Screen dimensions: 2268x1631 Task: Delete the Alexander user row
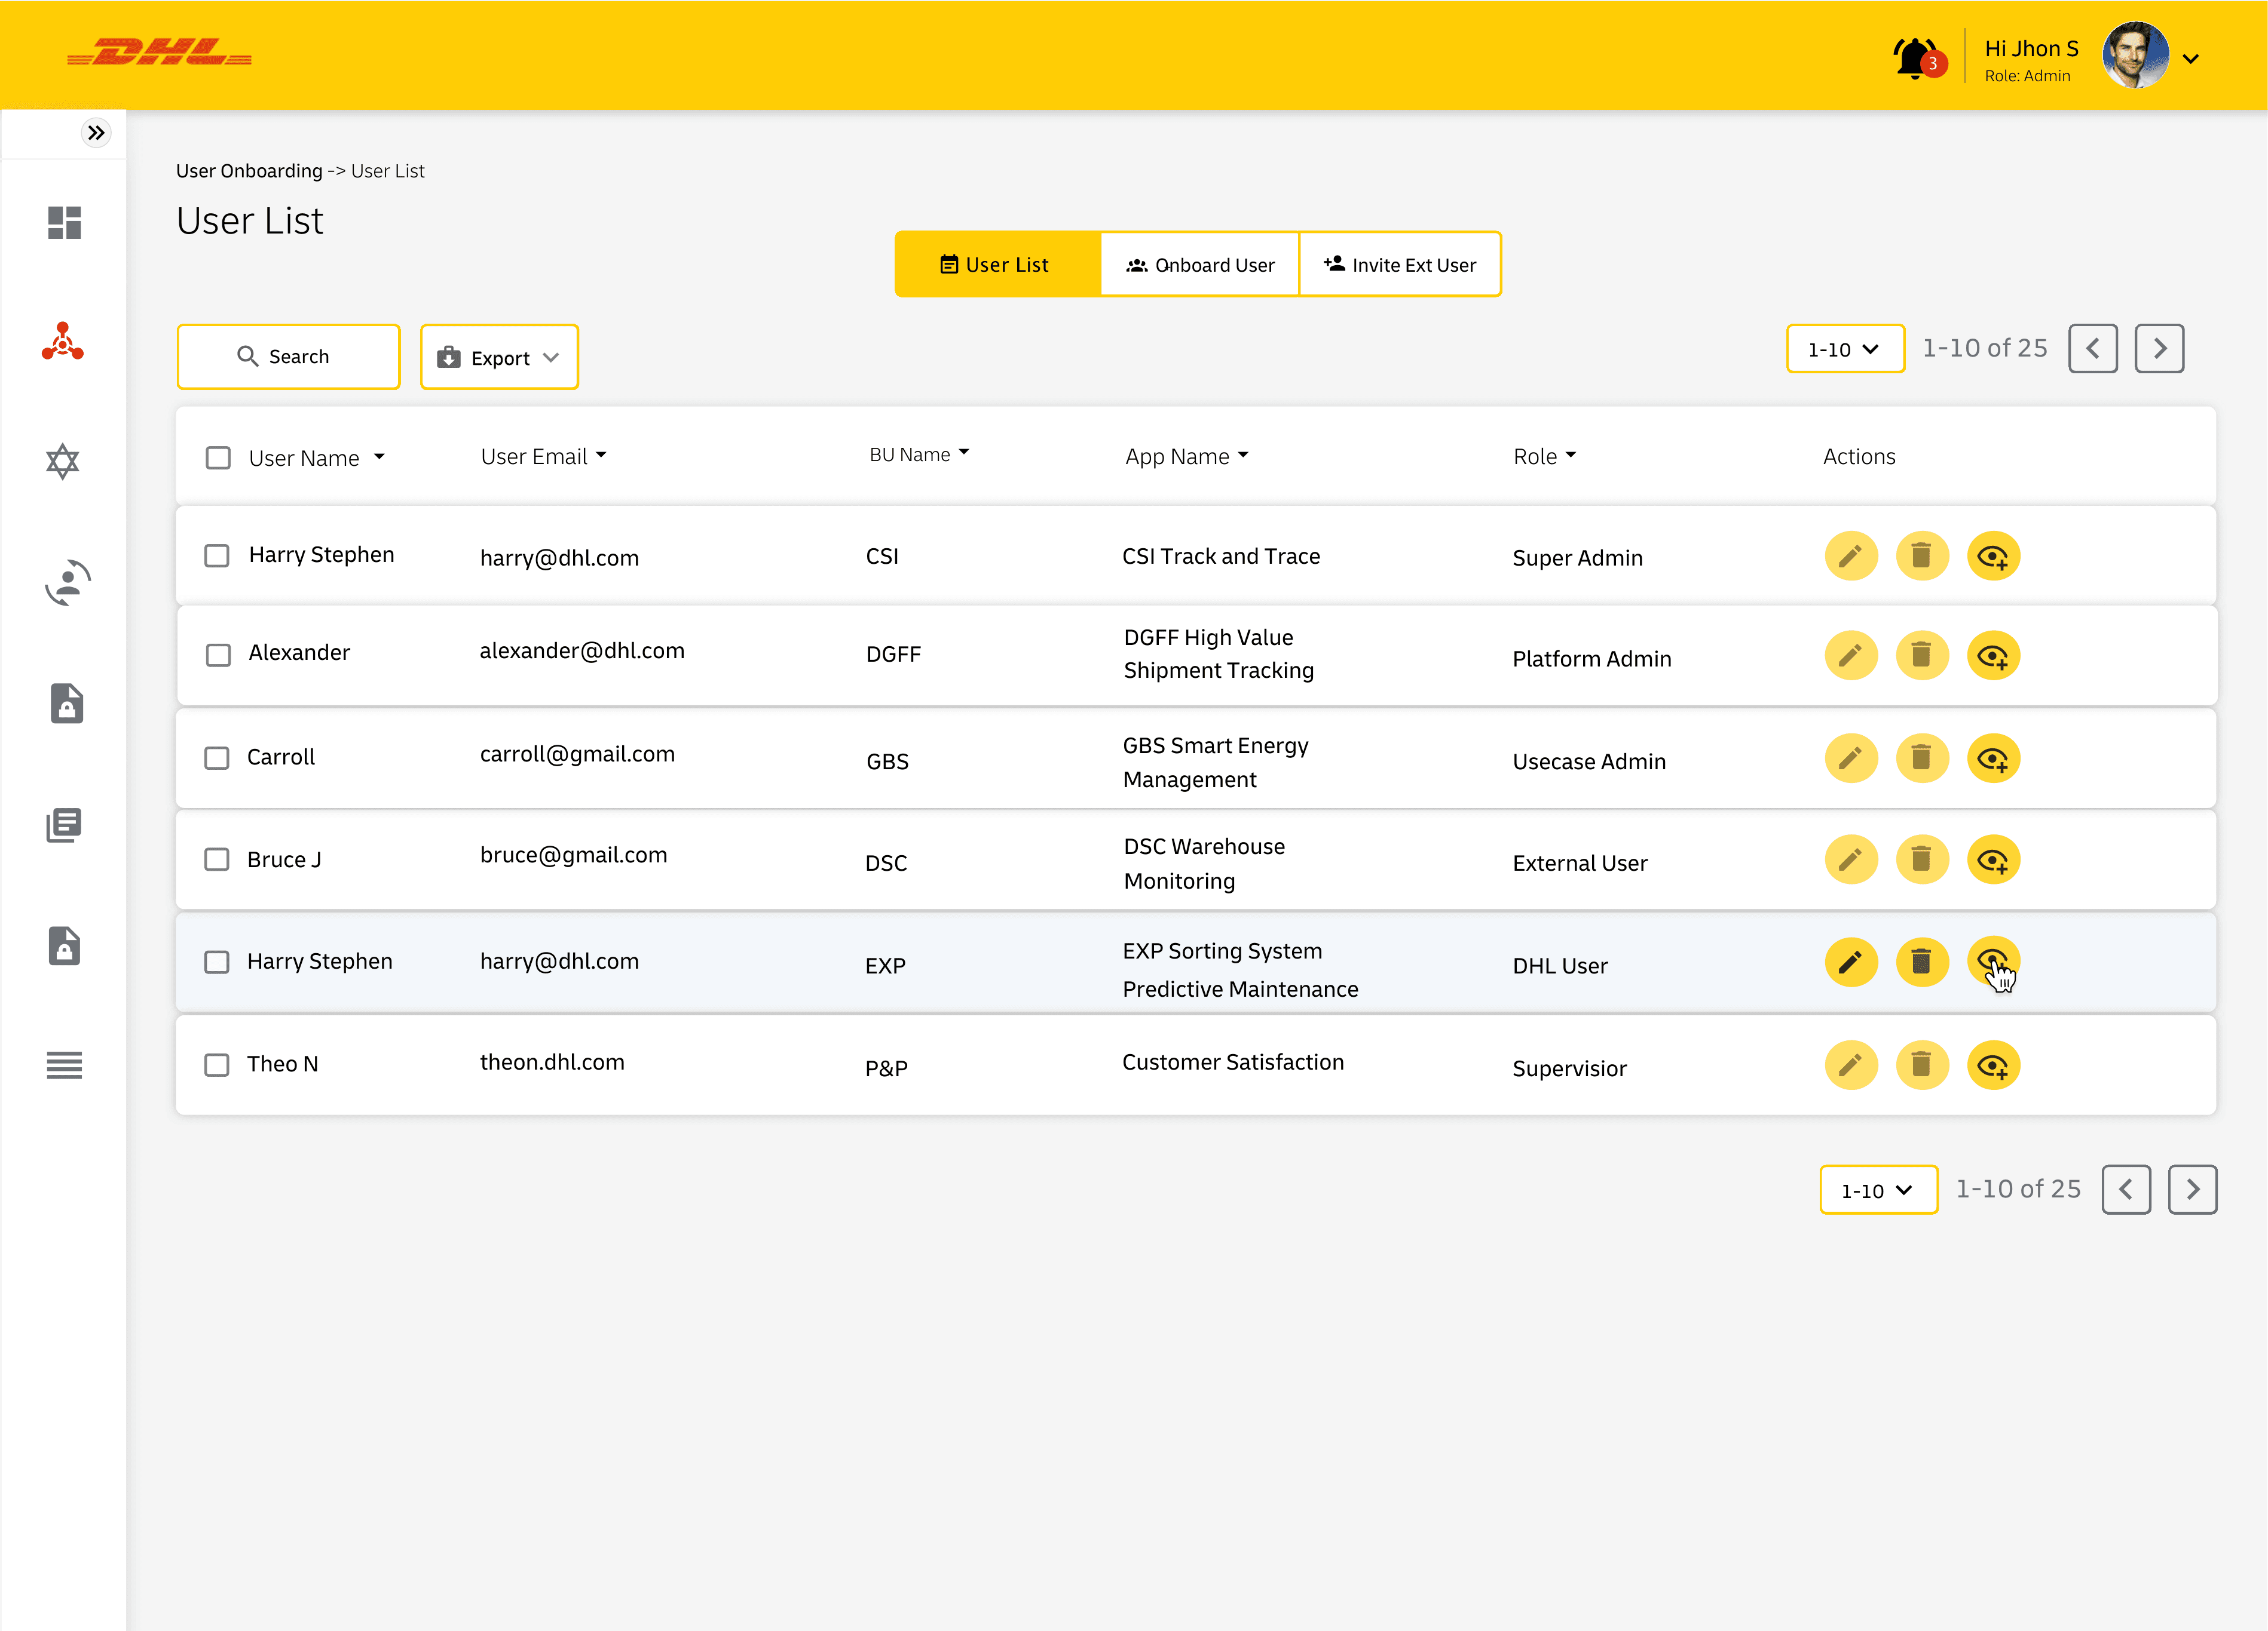point(1922,656)
